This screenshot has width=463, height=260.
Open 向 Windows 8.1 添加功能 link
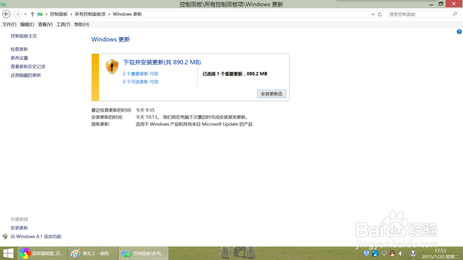click(x=36, y=236)
